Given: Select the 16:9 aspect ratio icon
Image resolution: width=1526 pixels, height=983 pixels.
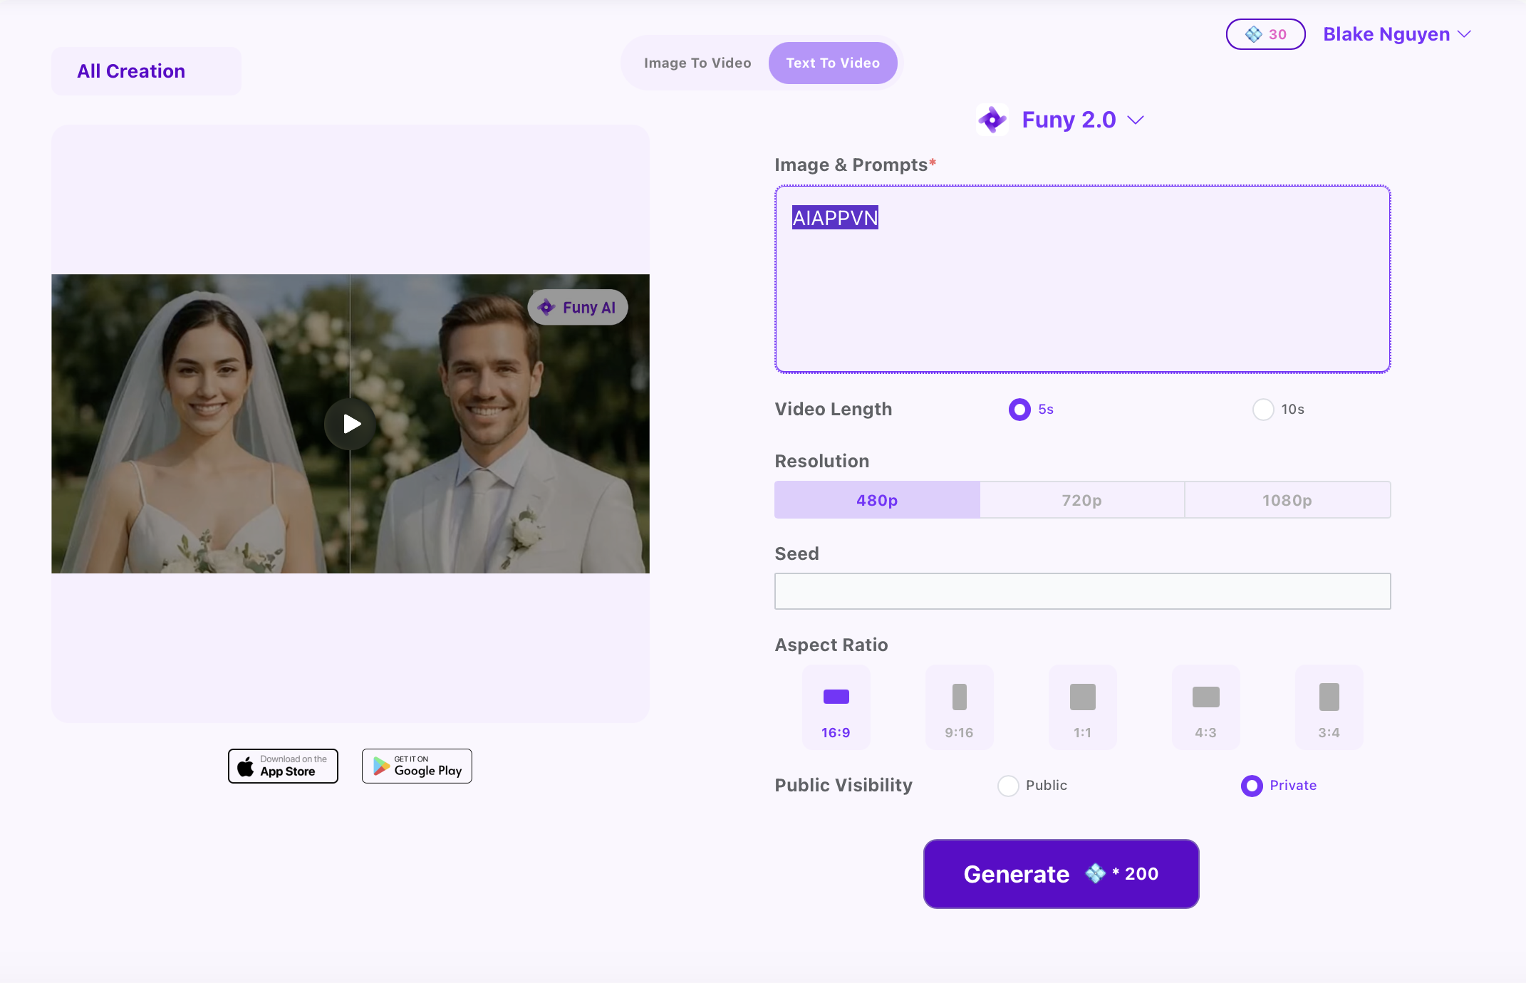Looking at the screenshot, I should [x=836, y=697].
